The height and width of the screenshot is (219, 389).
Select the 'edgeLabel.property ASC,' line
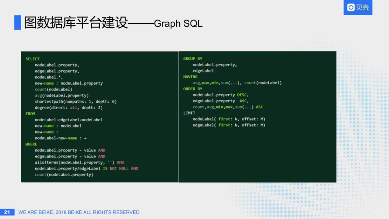click(x=220, y=101)
